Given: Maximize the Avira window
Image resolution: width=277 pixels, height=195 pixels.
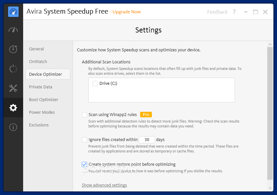Looking at the screenshot, I should 255,12.
